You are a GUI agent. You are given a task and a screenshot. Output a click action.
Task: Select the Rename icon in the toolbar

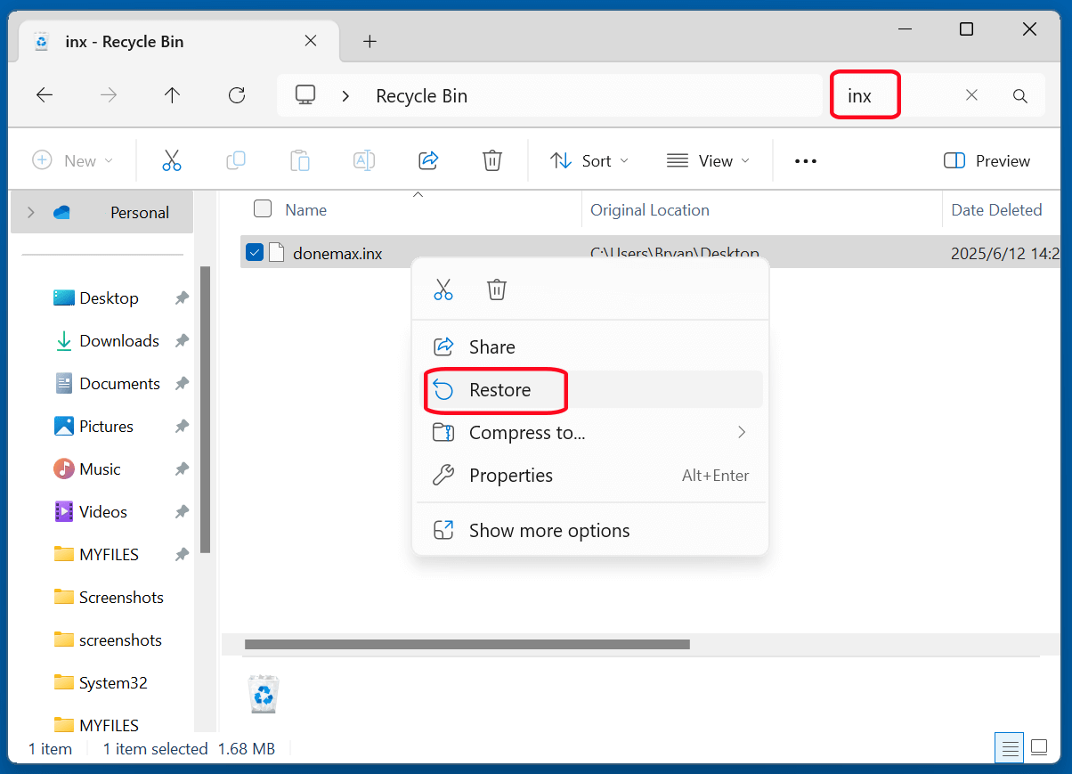tap(363, 160)
